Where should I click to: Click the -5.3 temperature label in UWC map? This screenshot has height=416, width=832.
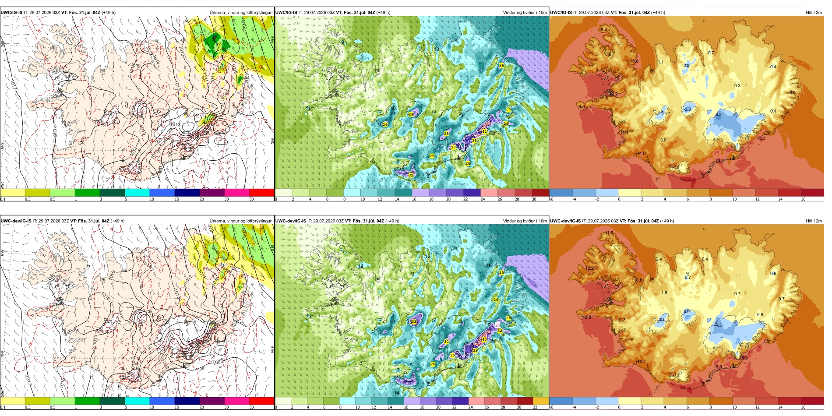[718, 115]
